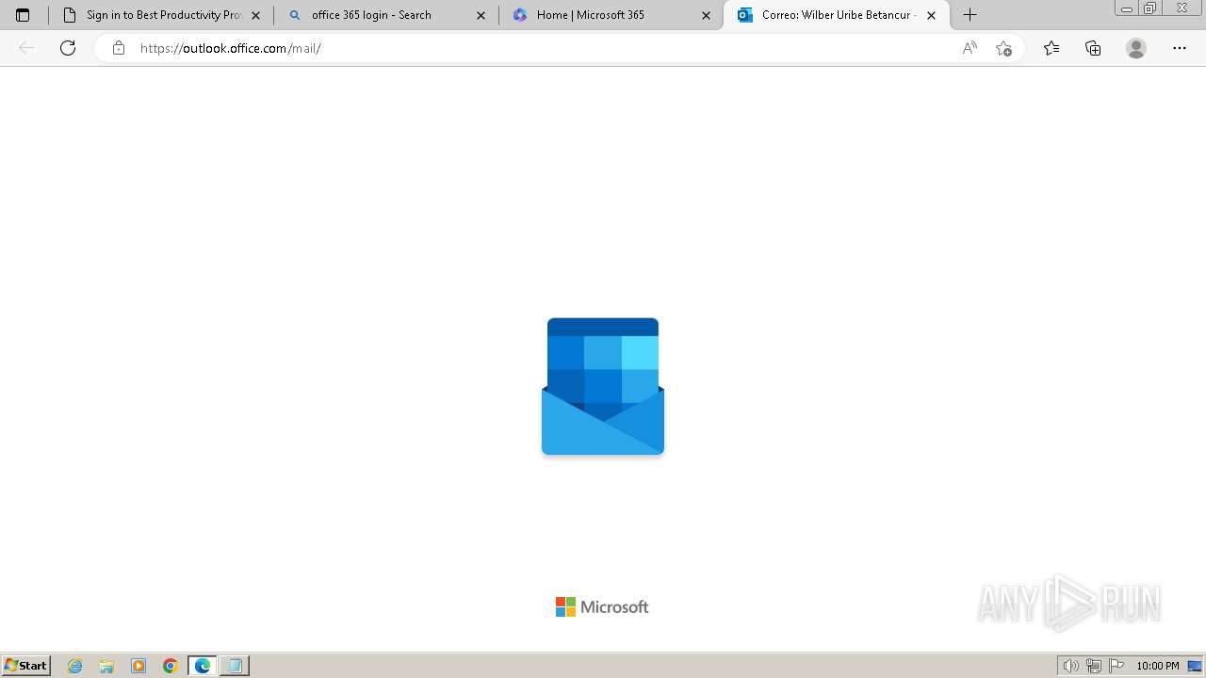Select Microsoft Edge taskbar button
The image size is (1206, 678).
(x=203, y=666)
